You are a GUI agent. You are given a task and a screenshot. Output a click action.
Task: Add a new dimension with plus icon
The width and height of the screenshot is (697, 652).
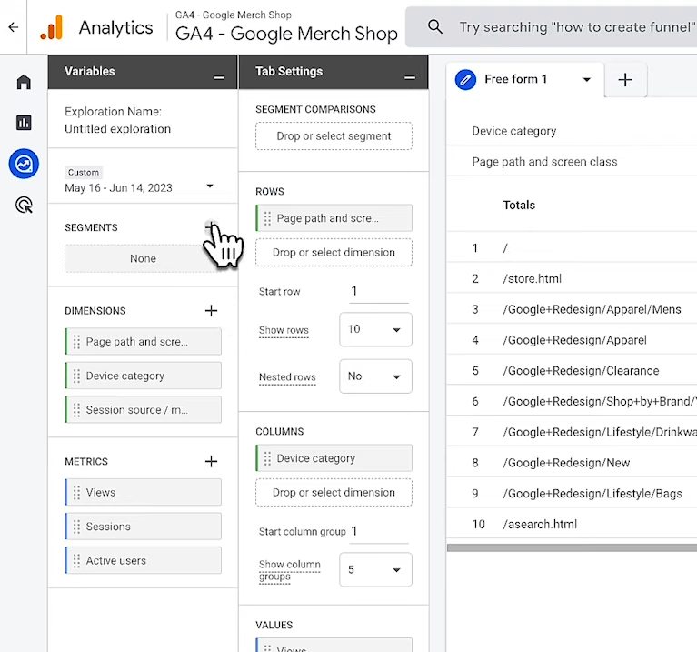(211, 310)
